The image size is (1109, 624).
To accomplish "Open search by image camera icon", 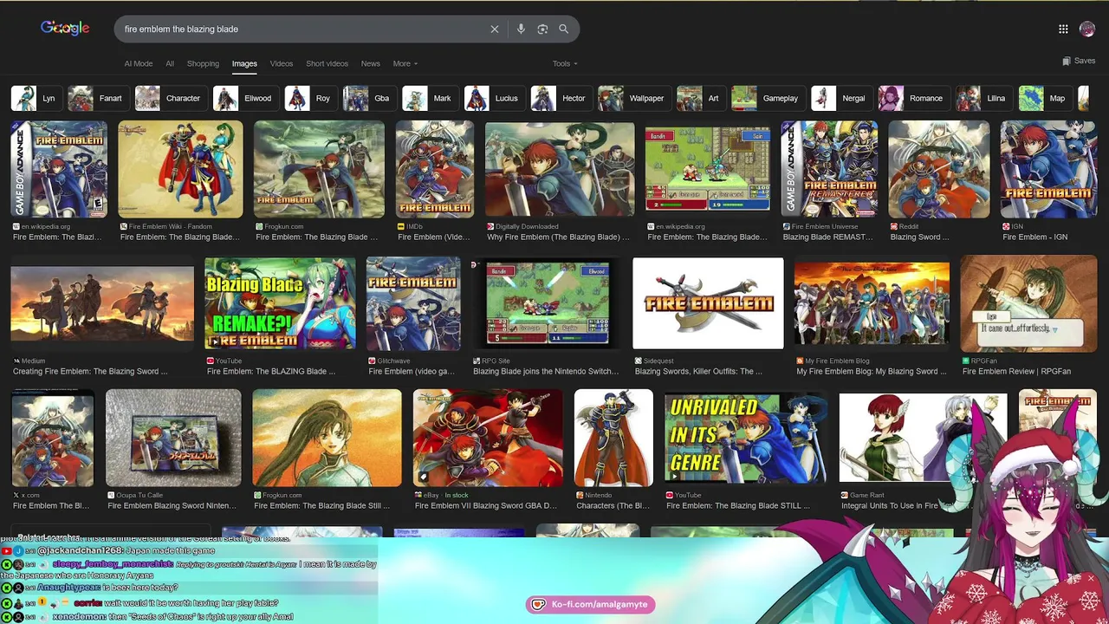I will point(542,29).
